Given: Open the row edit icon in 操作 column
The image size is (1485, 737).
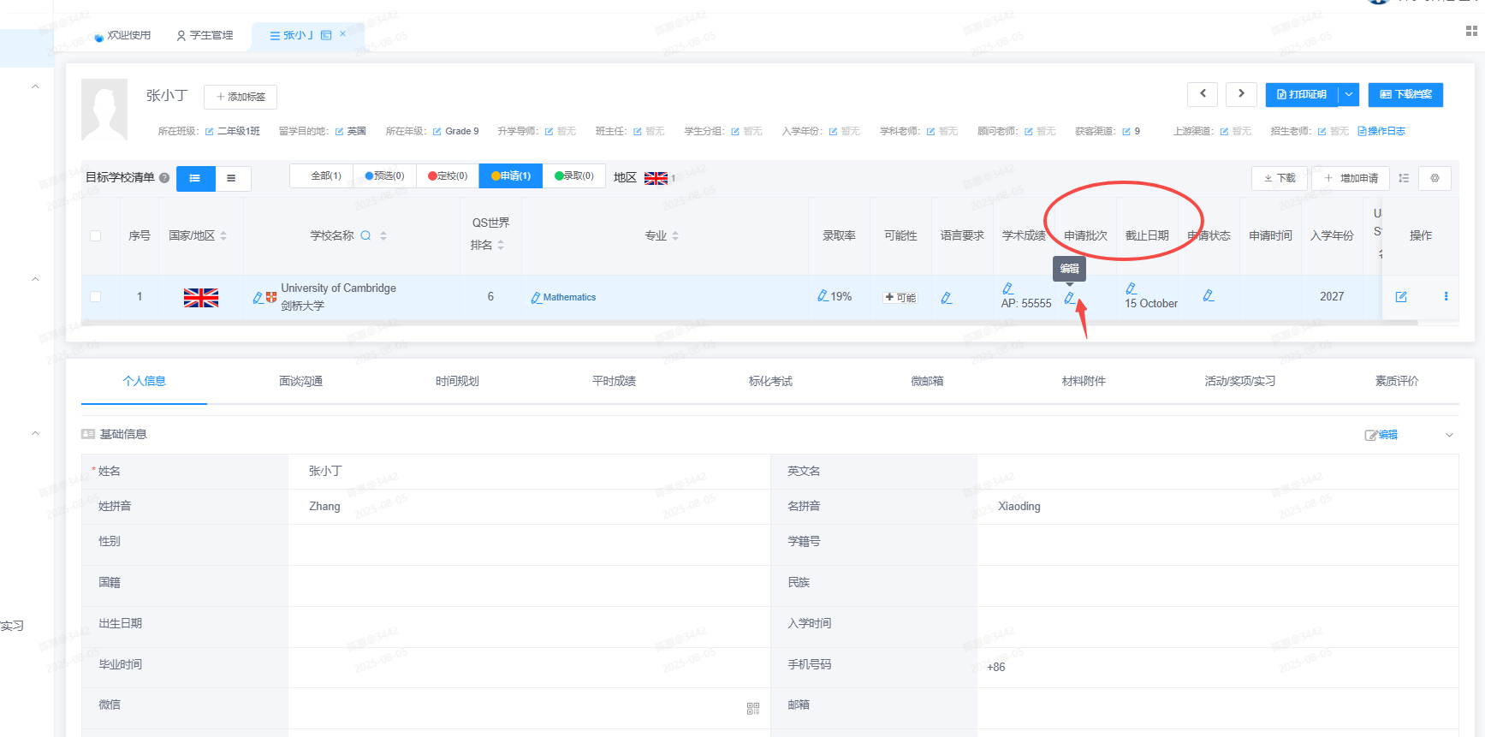Looking at the screenshot, I should click(x=1401, y=296).
